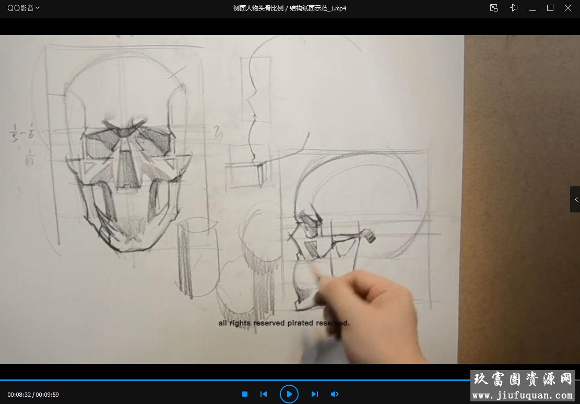Mute the volume speaker icon
The image size is (580, 404).
pos(335,394)
